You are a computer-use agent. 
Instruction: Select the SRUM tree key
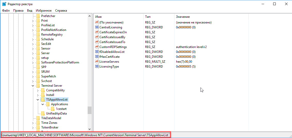click(x=45, y=72)
